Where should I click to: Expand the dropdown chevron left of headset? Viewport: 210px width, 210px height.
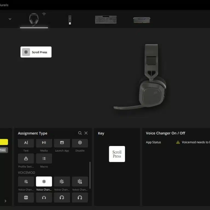pos(10,19)
